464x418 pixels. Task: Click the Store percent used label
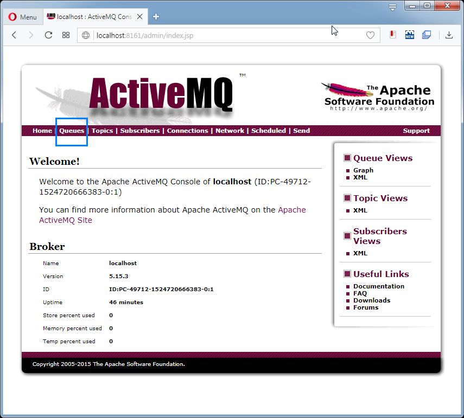pyautogui.click(x=69, y=316)
